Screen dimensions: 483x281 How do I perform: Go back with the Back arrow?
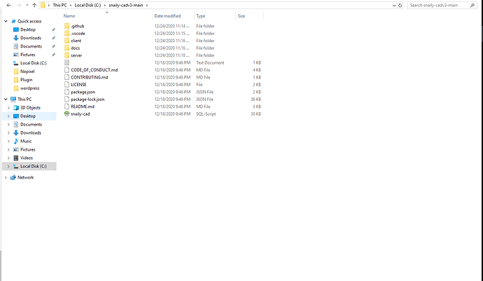click(x=8, y=5)
